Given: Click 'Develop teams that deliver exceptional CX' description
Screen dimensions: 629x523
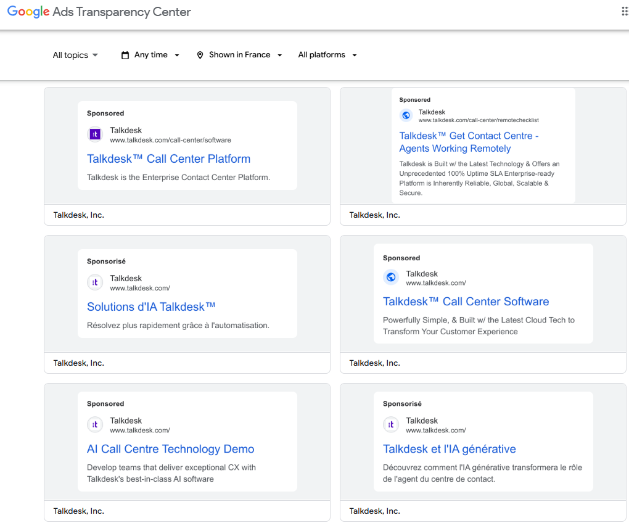Looking at the screenshot, I should pos(171,473).
